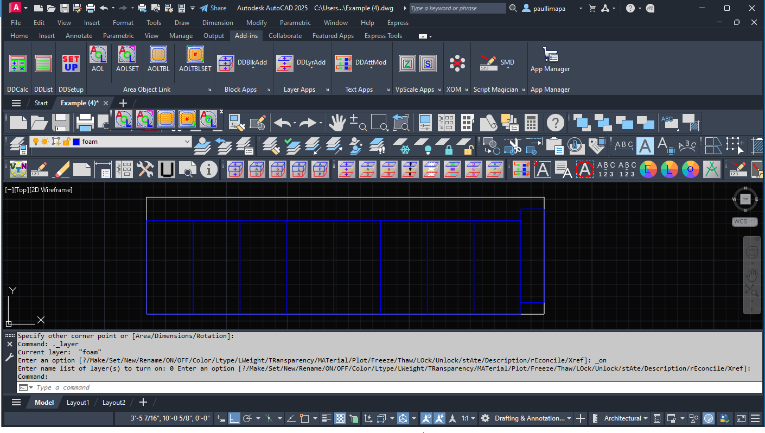Image resolution: width=765 pixels, height=433 pixels.
Task: Open the Layer Properties manager icon
Action: (x=17, y=145)
